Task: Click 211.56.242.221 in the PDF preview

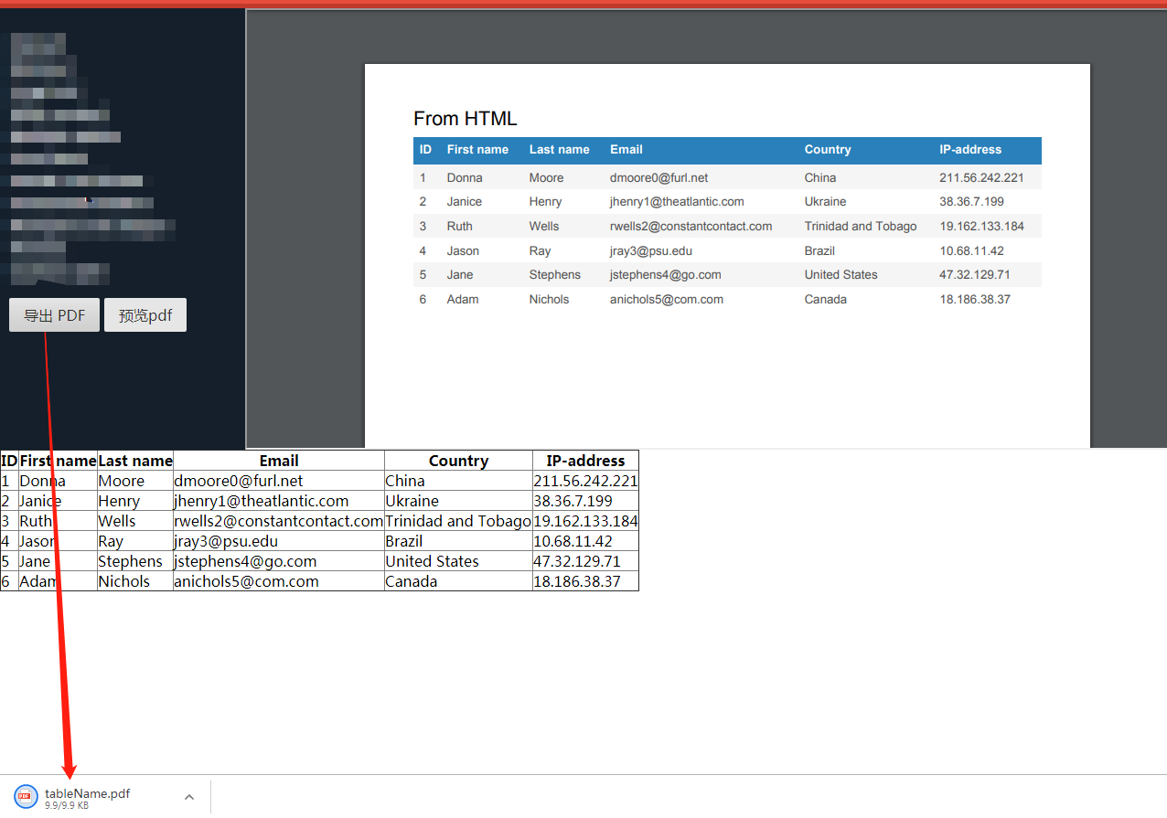Action: pos(981,177)
